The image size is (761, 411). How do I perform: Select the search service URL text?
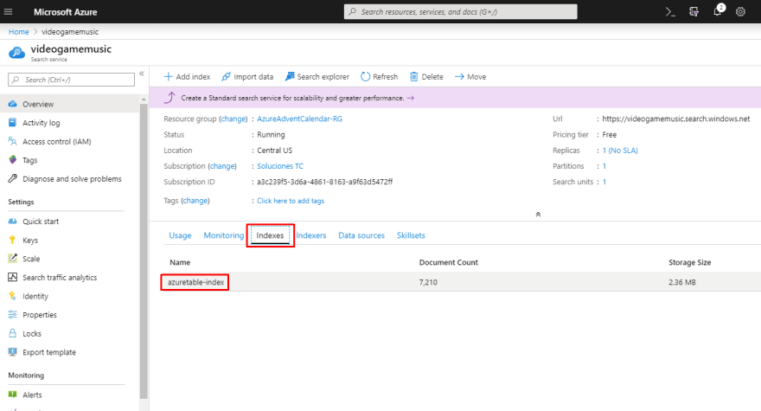676,119
